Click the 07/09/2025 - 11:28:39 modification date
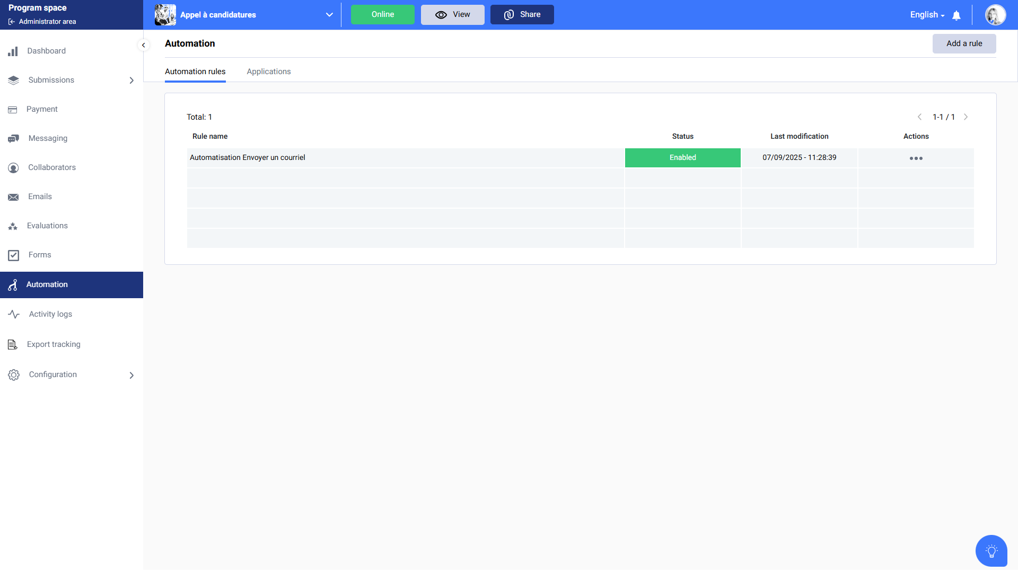The height and width of the screenshot is (572, 1018). click(800, 157)
